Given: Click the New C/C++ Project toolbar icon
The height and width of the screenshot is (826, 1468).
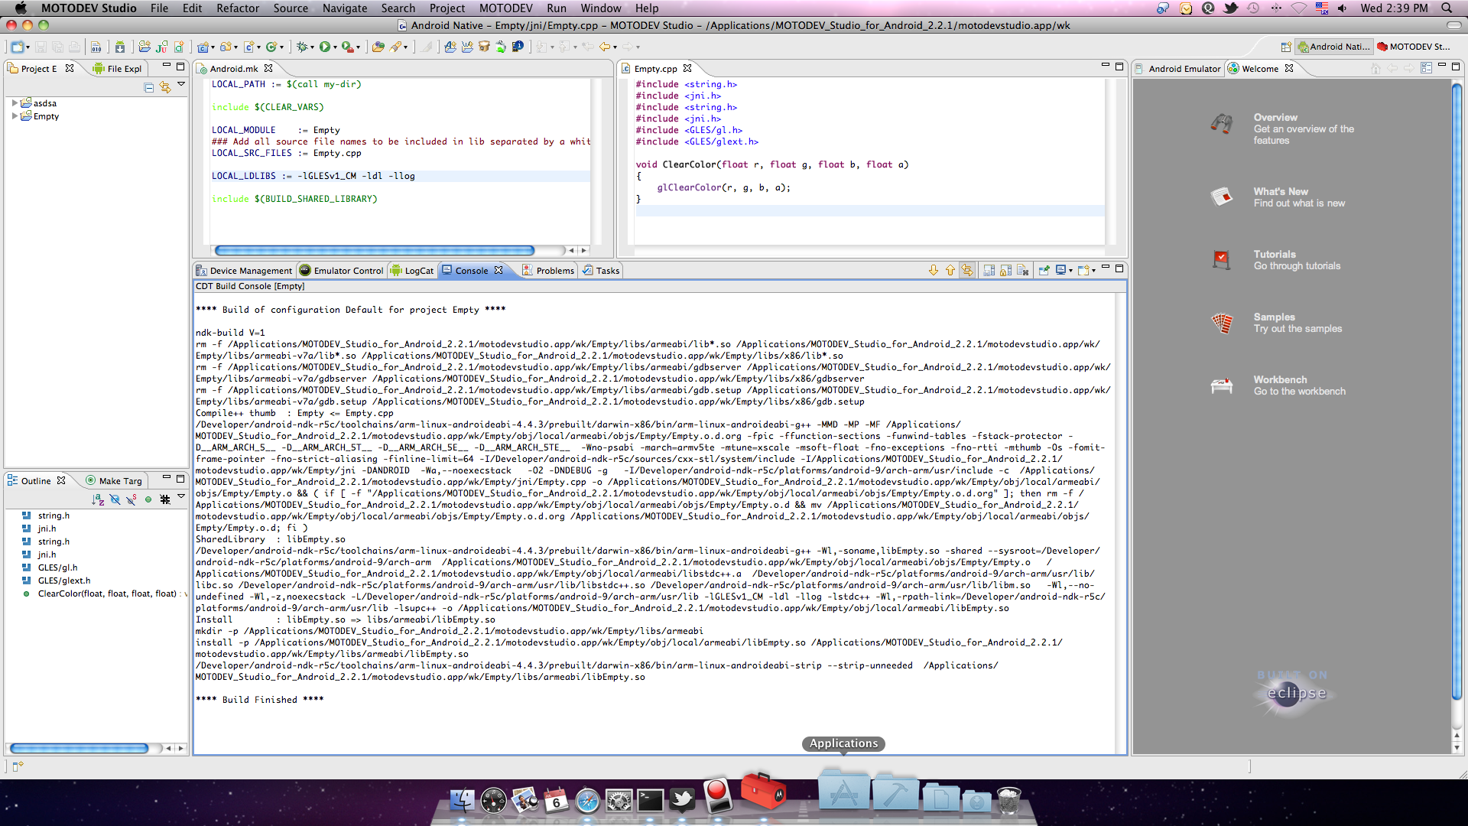Looking at the screenshot, I should pos(203,47).
